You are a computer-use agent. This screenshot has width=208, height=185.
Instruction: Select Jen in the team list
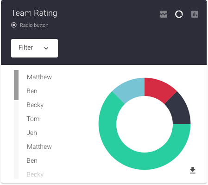coord(32,133)
